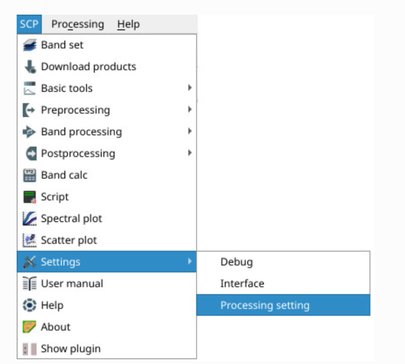Choose Debug in the Settings submenu

click(237, 262)
